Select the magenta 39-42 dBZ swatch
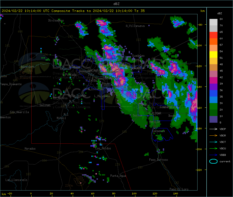 point(213,80)
